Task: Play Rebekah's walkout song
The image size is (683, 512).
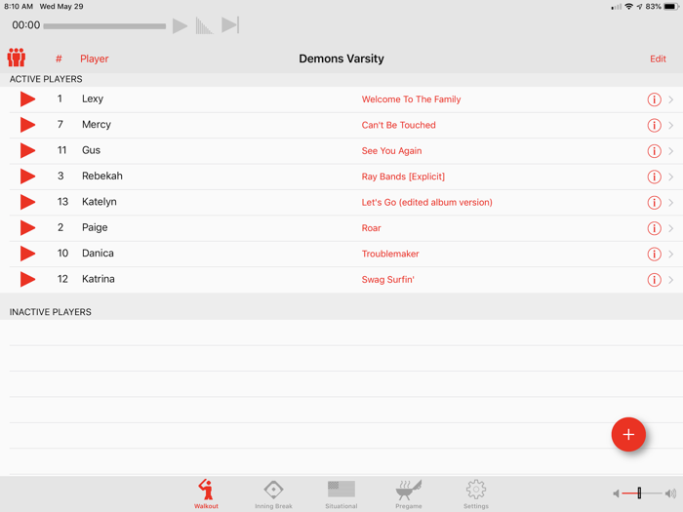Action: (27, 177)
